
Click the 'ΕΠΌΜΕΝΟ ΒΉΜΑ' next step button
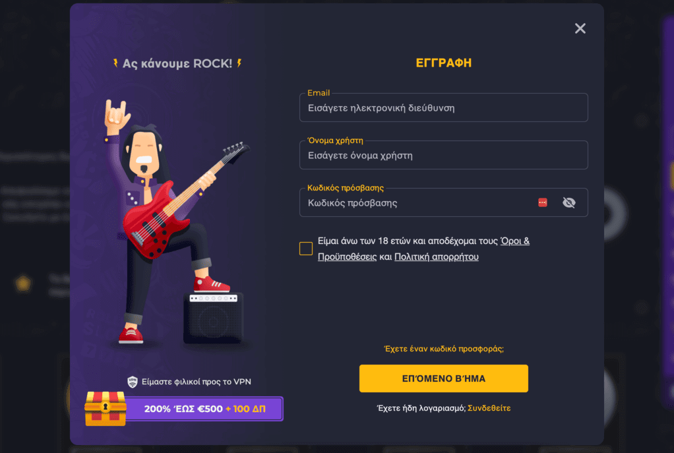click(x=443, y=378)
